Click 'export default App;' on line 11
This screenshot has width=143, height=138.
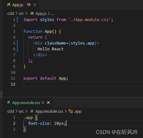click(46, 78)
